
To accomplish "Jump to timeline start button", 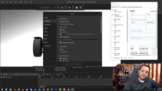I will 22,74.
